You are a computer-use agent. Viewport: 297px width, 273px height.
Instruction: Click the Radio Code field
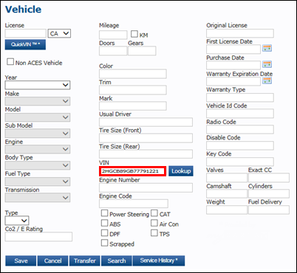240,130
